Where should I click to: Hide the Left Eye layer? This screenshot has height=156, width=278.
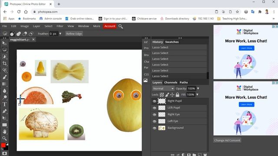pyautogui.click(x=155, y=121)
